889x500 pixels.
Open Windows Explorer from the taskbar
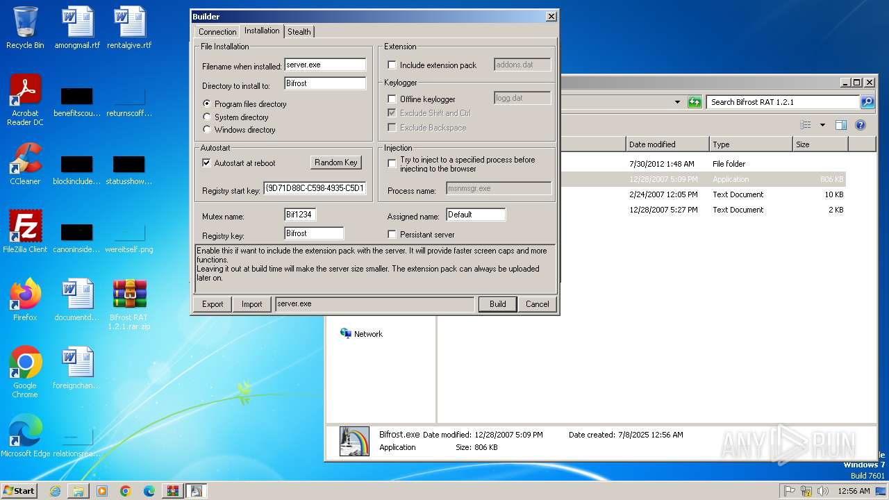coord(78,491)
